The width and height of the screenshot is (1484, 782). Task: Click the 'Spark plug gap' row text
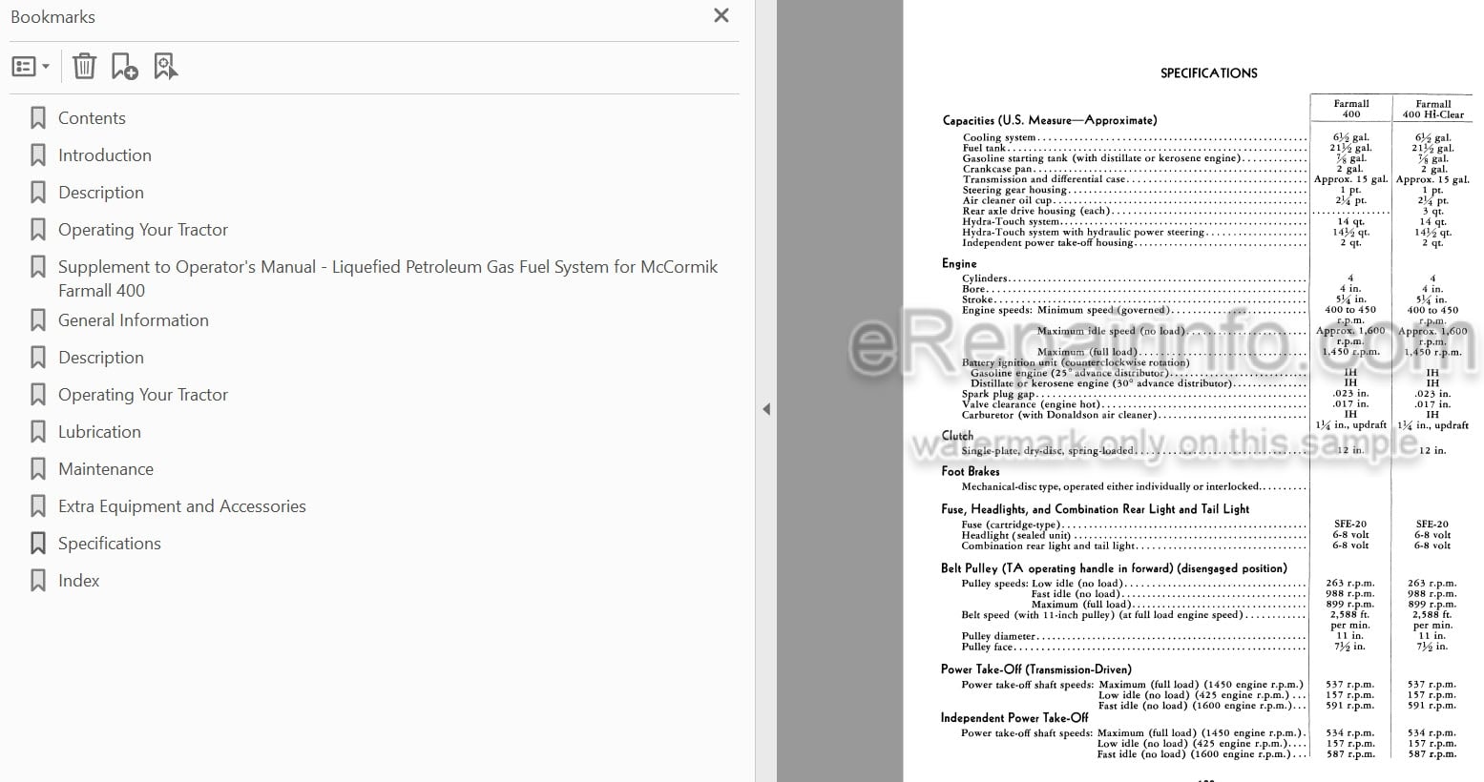click(998, 394)
